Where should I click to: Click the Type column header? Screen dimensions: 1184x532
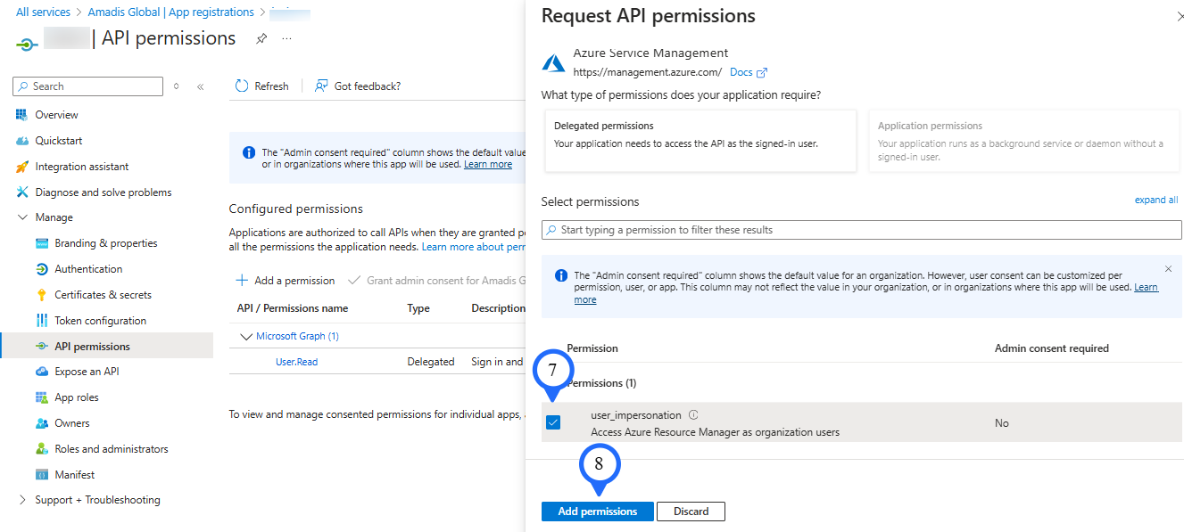(x=418, y=308)
